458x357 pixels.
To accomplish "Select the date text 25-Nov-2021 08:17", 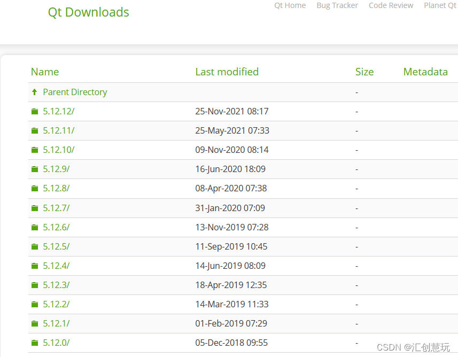I will tap(232, 111).
